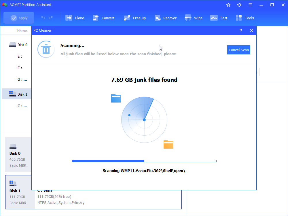Open the hamburger menu

click(250, 5)
